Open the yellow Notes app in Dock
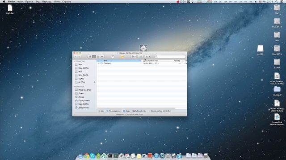The width and height of the screenshot is (286, 160). (139, 156)
